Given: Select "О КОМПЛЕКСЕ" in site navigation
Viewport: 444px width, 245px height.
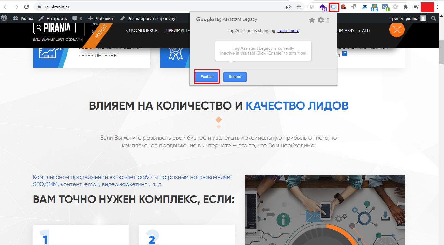Looking at the screenshot, I should 142,30.
